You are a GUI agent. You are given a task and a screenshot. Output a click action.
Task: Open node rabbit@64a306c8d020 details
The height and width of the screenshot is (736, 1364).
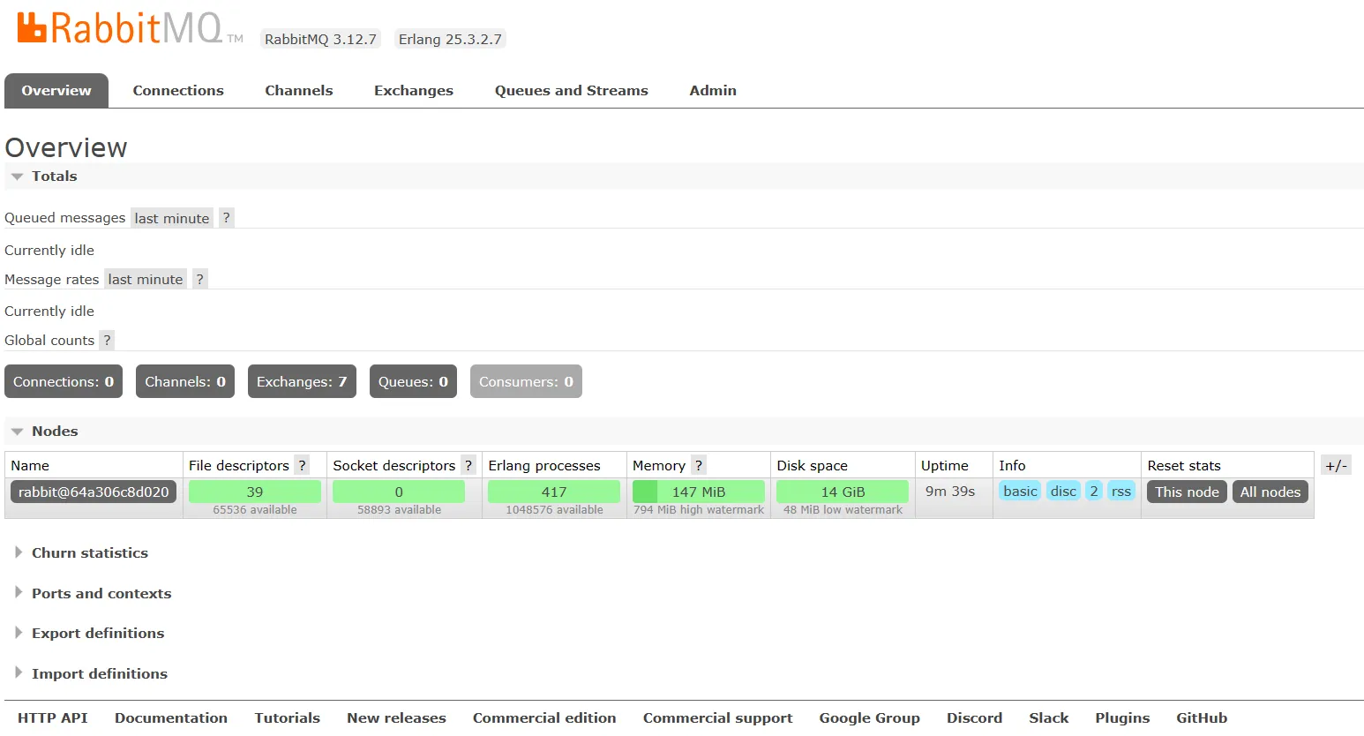pyautogui.click(x=94, y=492)
